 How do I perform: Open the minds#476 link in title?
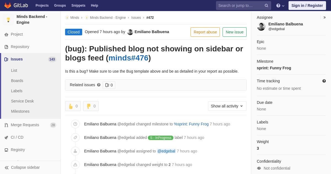click(128, 58)
